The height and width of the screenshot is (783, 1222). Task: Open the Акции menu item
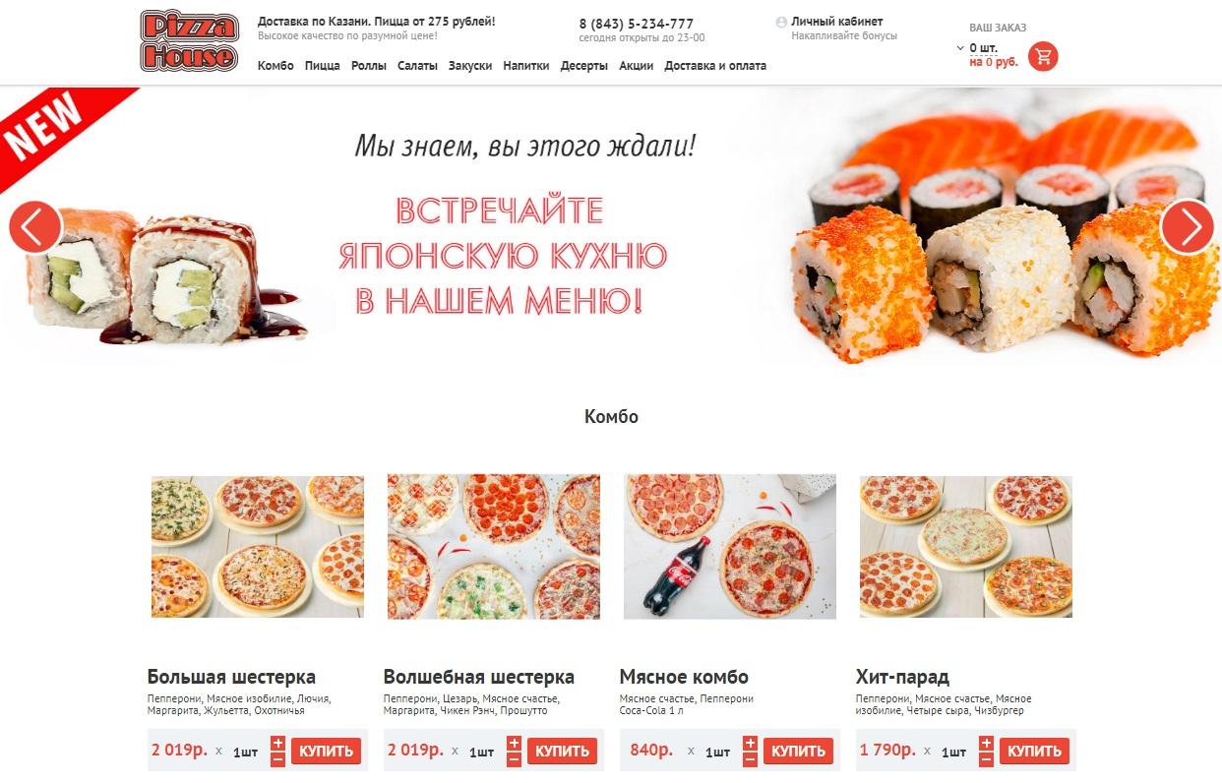click(636, 66)
